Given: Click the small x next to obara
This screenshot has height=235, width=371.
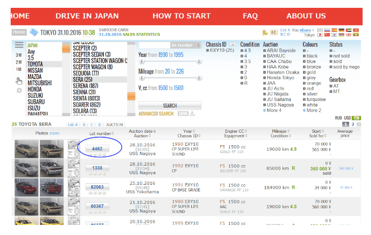Looking at the screenshot, I should (x=313, y=30).
